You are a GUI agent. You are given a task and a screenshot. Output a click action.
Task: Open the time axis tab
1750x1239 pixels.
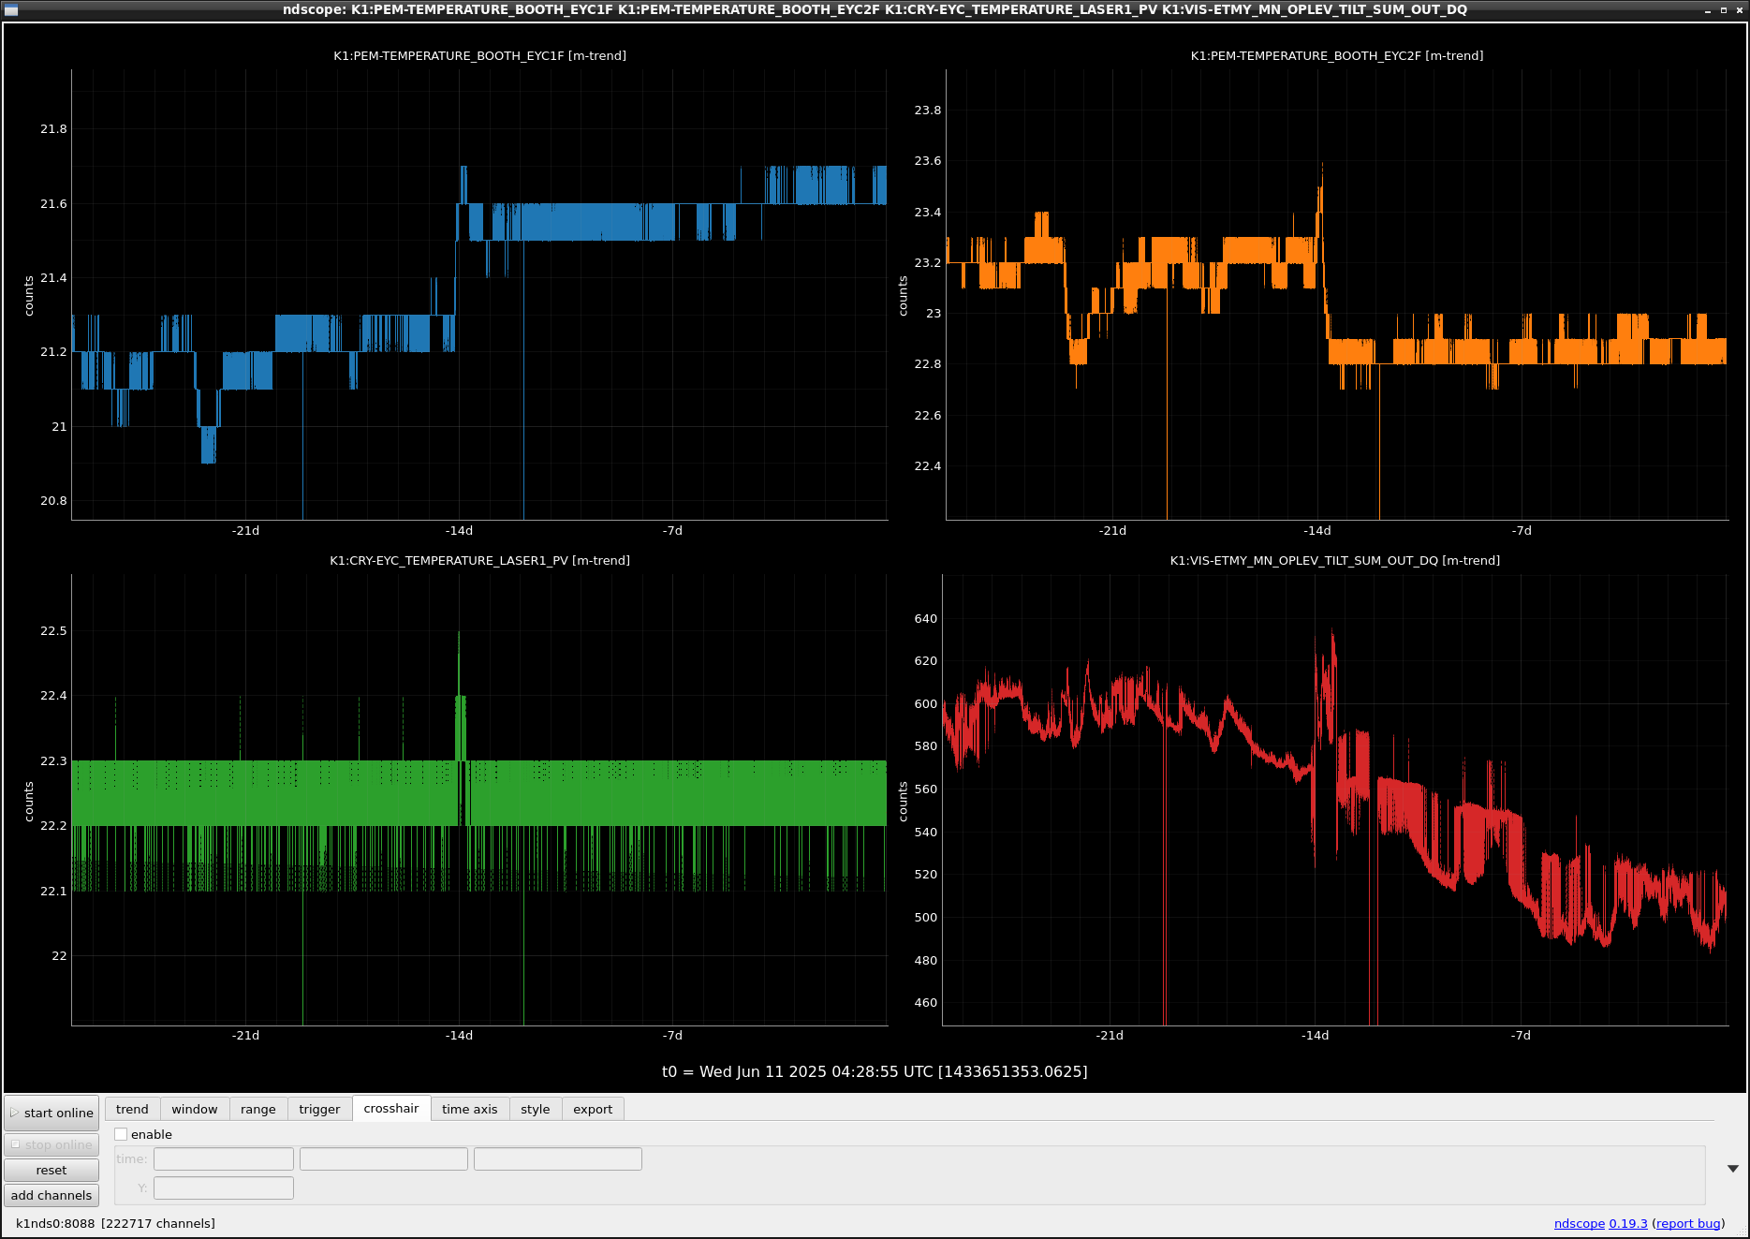[469, 1109]
